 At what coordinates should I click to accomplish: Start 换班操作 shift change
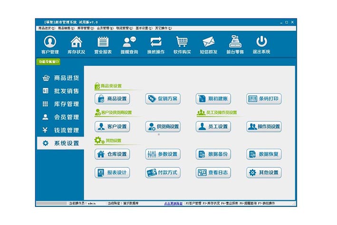pyautogui.click(x=156, y=45)
